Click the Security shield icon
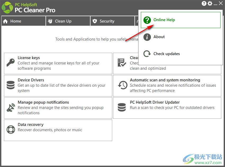This screenshot has height=167, width=225. click(x=95, y=21)
